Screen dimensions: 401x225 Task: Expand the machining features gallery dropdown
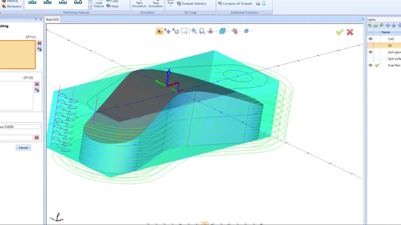tap(90, 7)
